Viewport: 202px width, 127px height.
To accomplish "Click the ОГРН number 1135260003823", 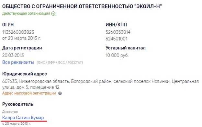I will click(x=18, y=32).
